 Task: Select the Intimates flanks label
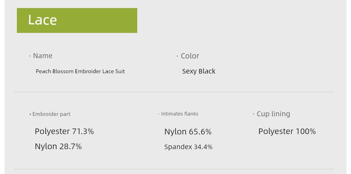179,114
